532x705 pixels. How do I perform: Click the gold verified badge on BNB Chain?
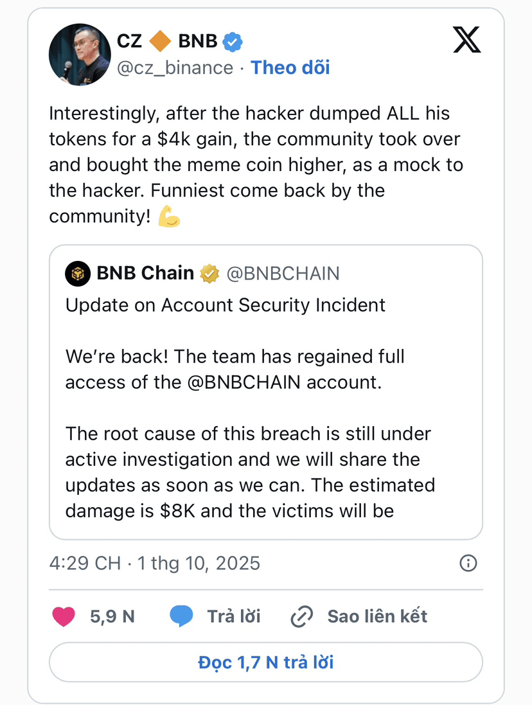pyautogui.click(x=209, y=274)
